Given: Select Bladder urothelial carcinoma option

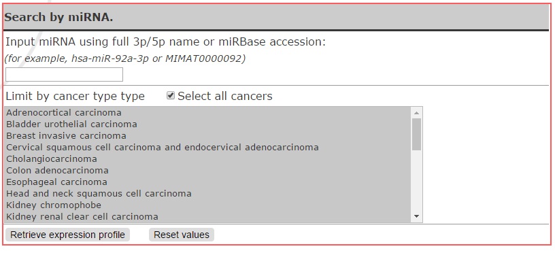Looking at the screenshot, I should point(207,124).
